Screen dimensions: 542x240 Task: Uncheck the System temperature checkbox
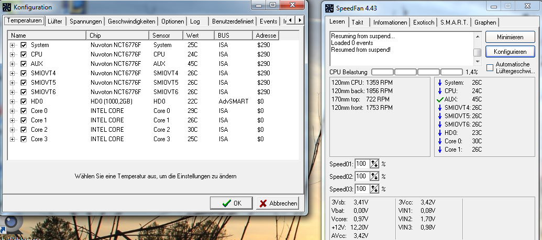coord(24,45)
